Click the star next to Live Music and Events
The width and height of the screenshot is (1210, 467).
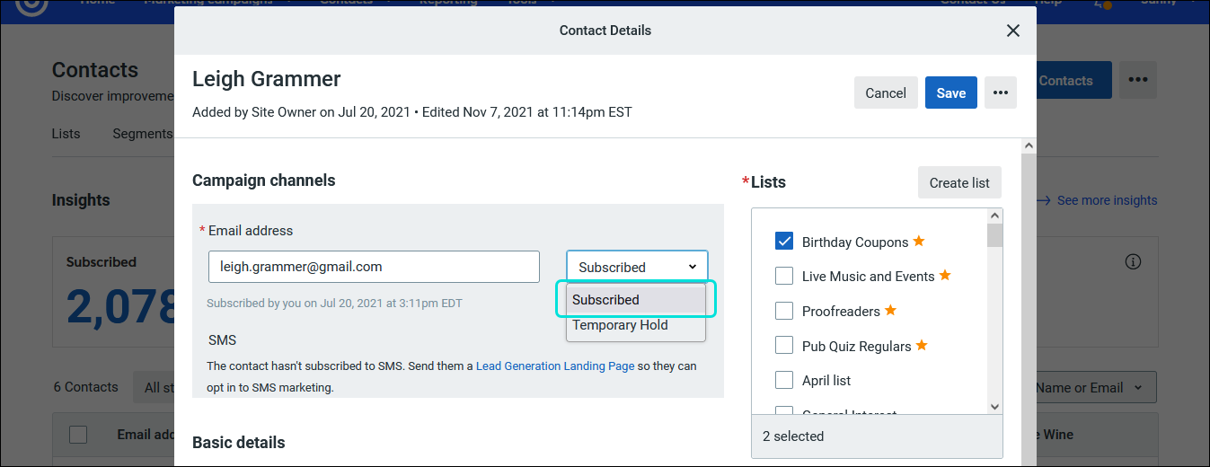pyautogui.click(x=945, y=275)
